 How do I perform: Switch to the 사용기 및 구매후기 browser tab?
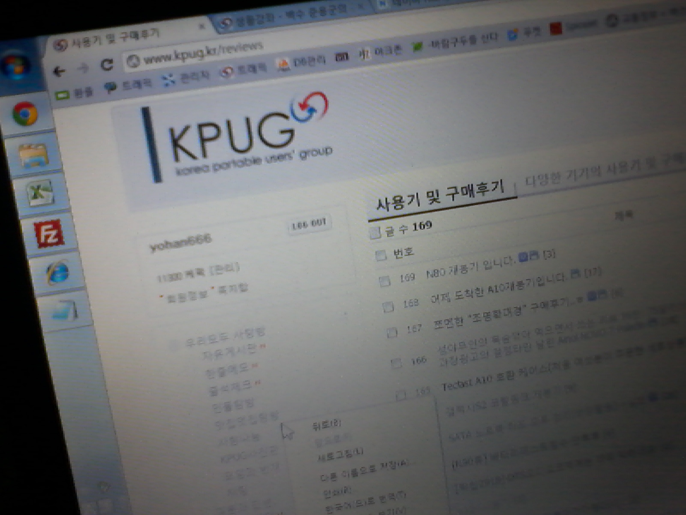point(129,38)
